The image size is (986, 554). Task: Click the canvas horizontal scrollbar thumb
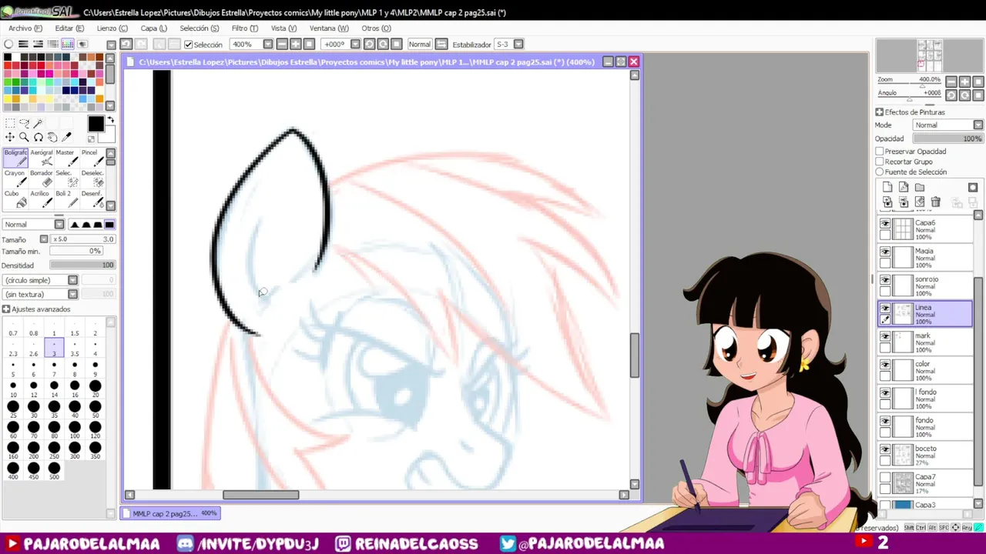(x=261, y=495)
